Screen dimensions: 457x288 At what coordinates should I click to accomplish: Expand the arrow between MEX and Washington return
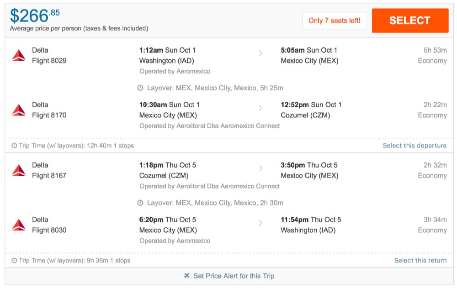click(260, 223)
